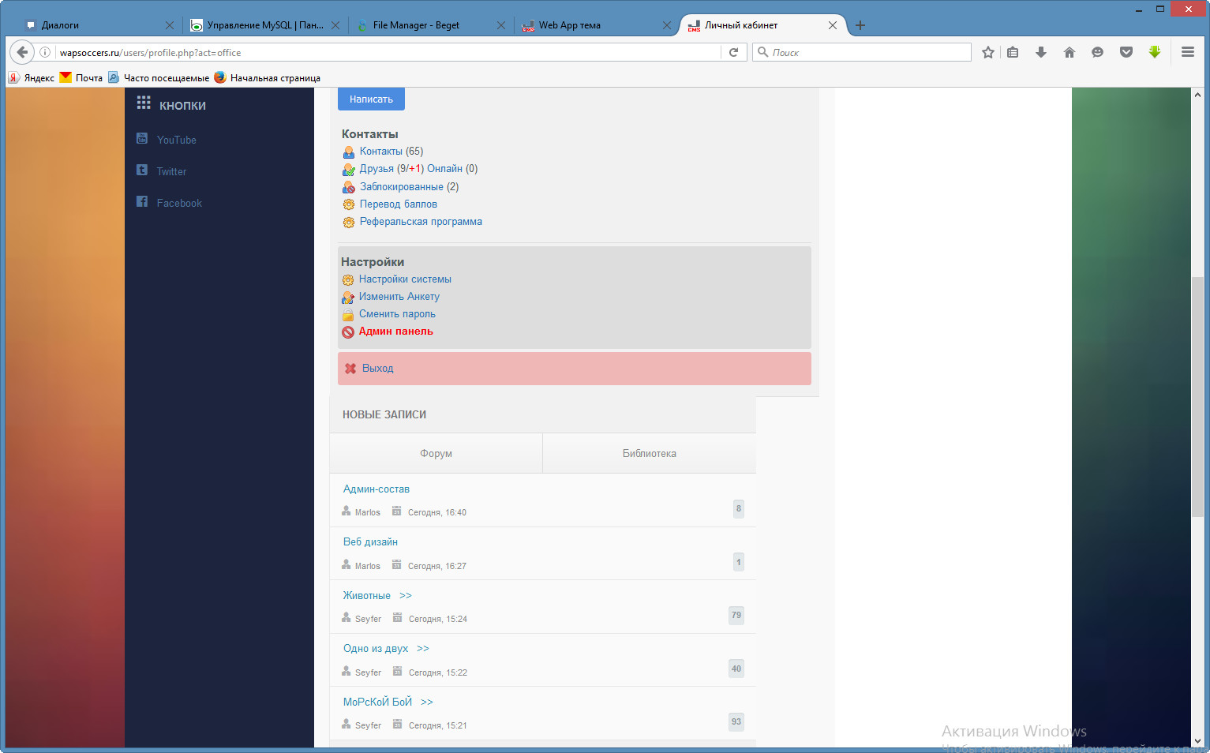Switch to the Библиотека tab
The width and height of the screenshot is (1210, 753).
tap(649, 454)
